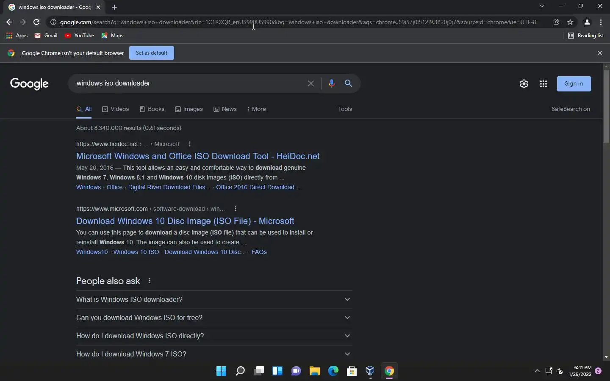Open Windows 10 ISO sitelink
The image size is (610, 381).
136,252
